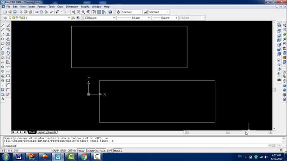
Task: Click the horizontal scrollbar thumb
Action: [x=227, y=132]
